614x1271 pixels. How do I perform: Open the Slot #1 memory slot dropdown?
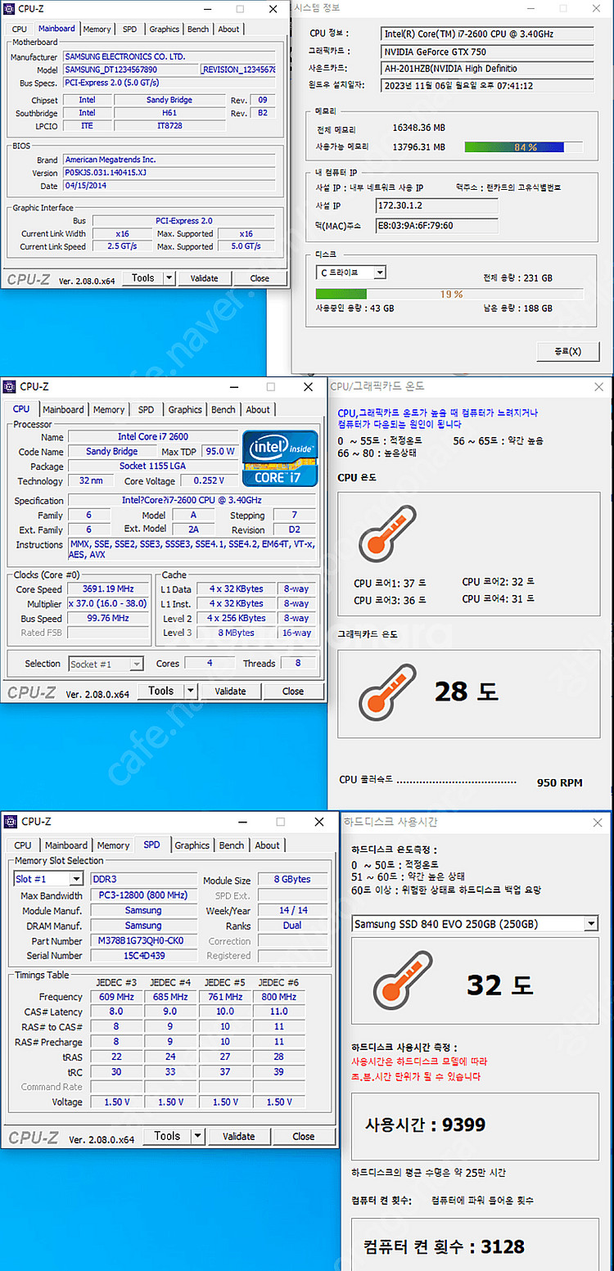click(x=76, y=879)
